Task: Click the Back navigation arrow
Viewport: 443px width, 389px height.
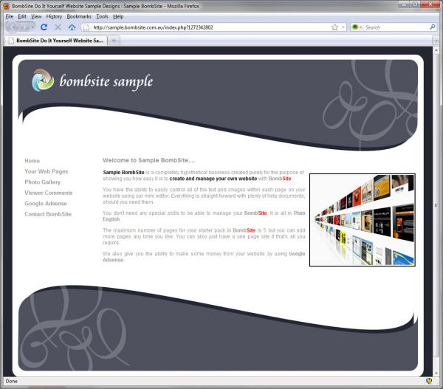Action: [x=14, y=27]
